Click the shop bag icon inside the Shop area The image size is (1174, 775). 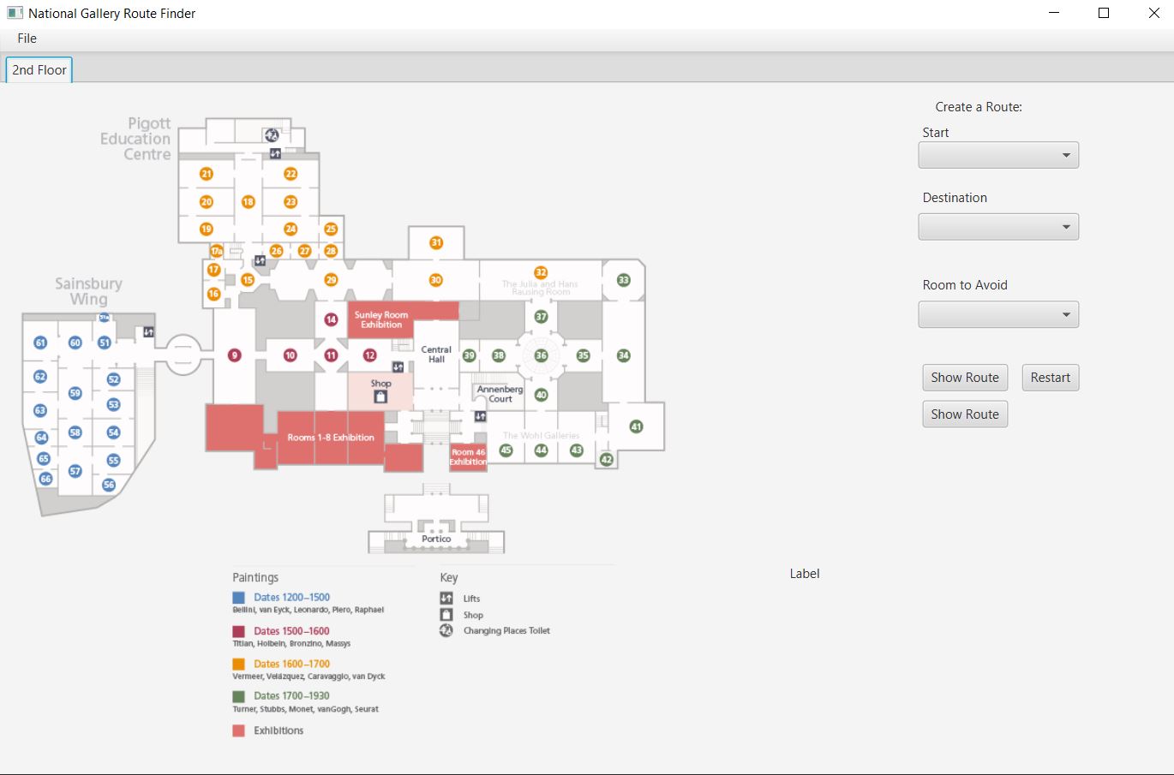pos(380,396)
